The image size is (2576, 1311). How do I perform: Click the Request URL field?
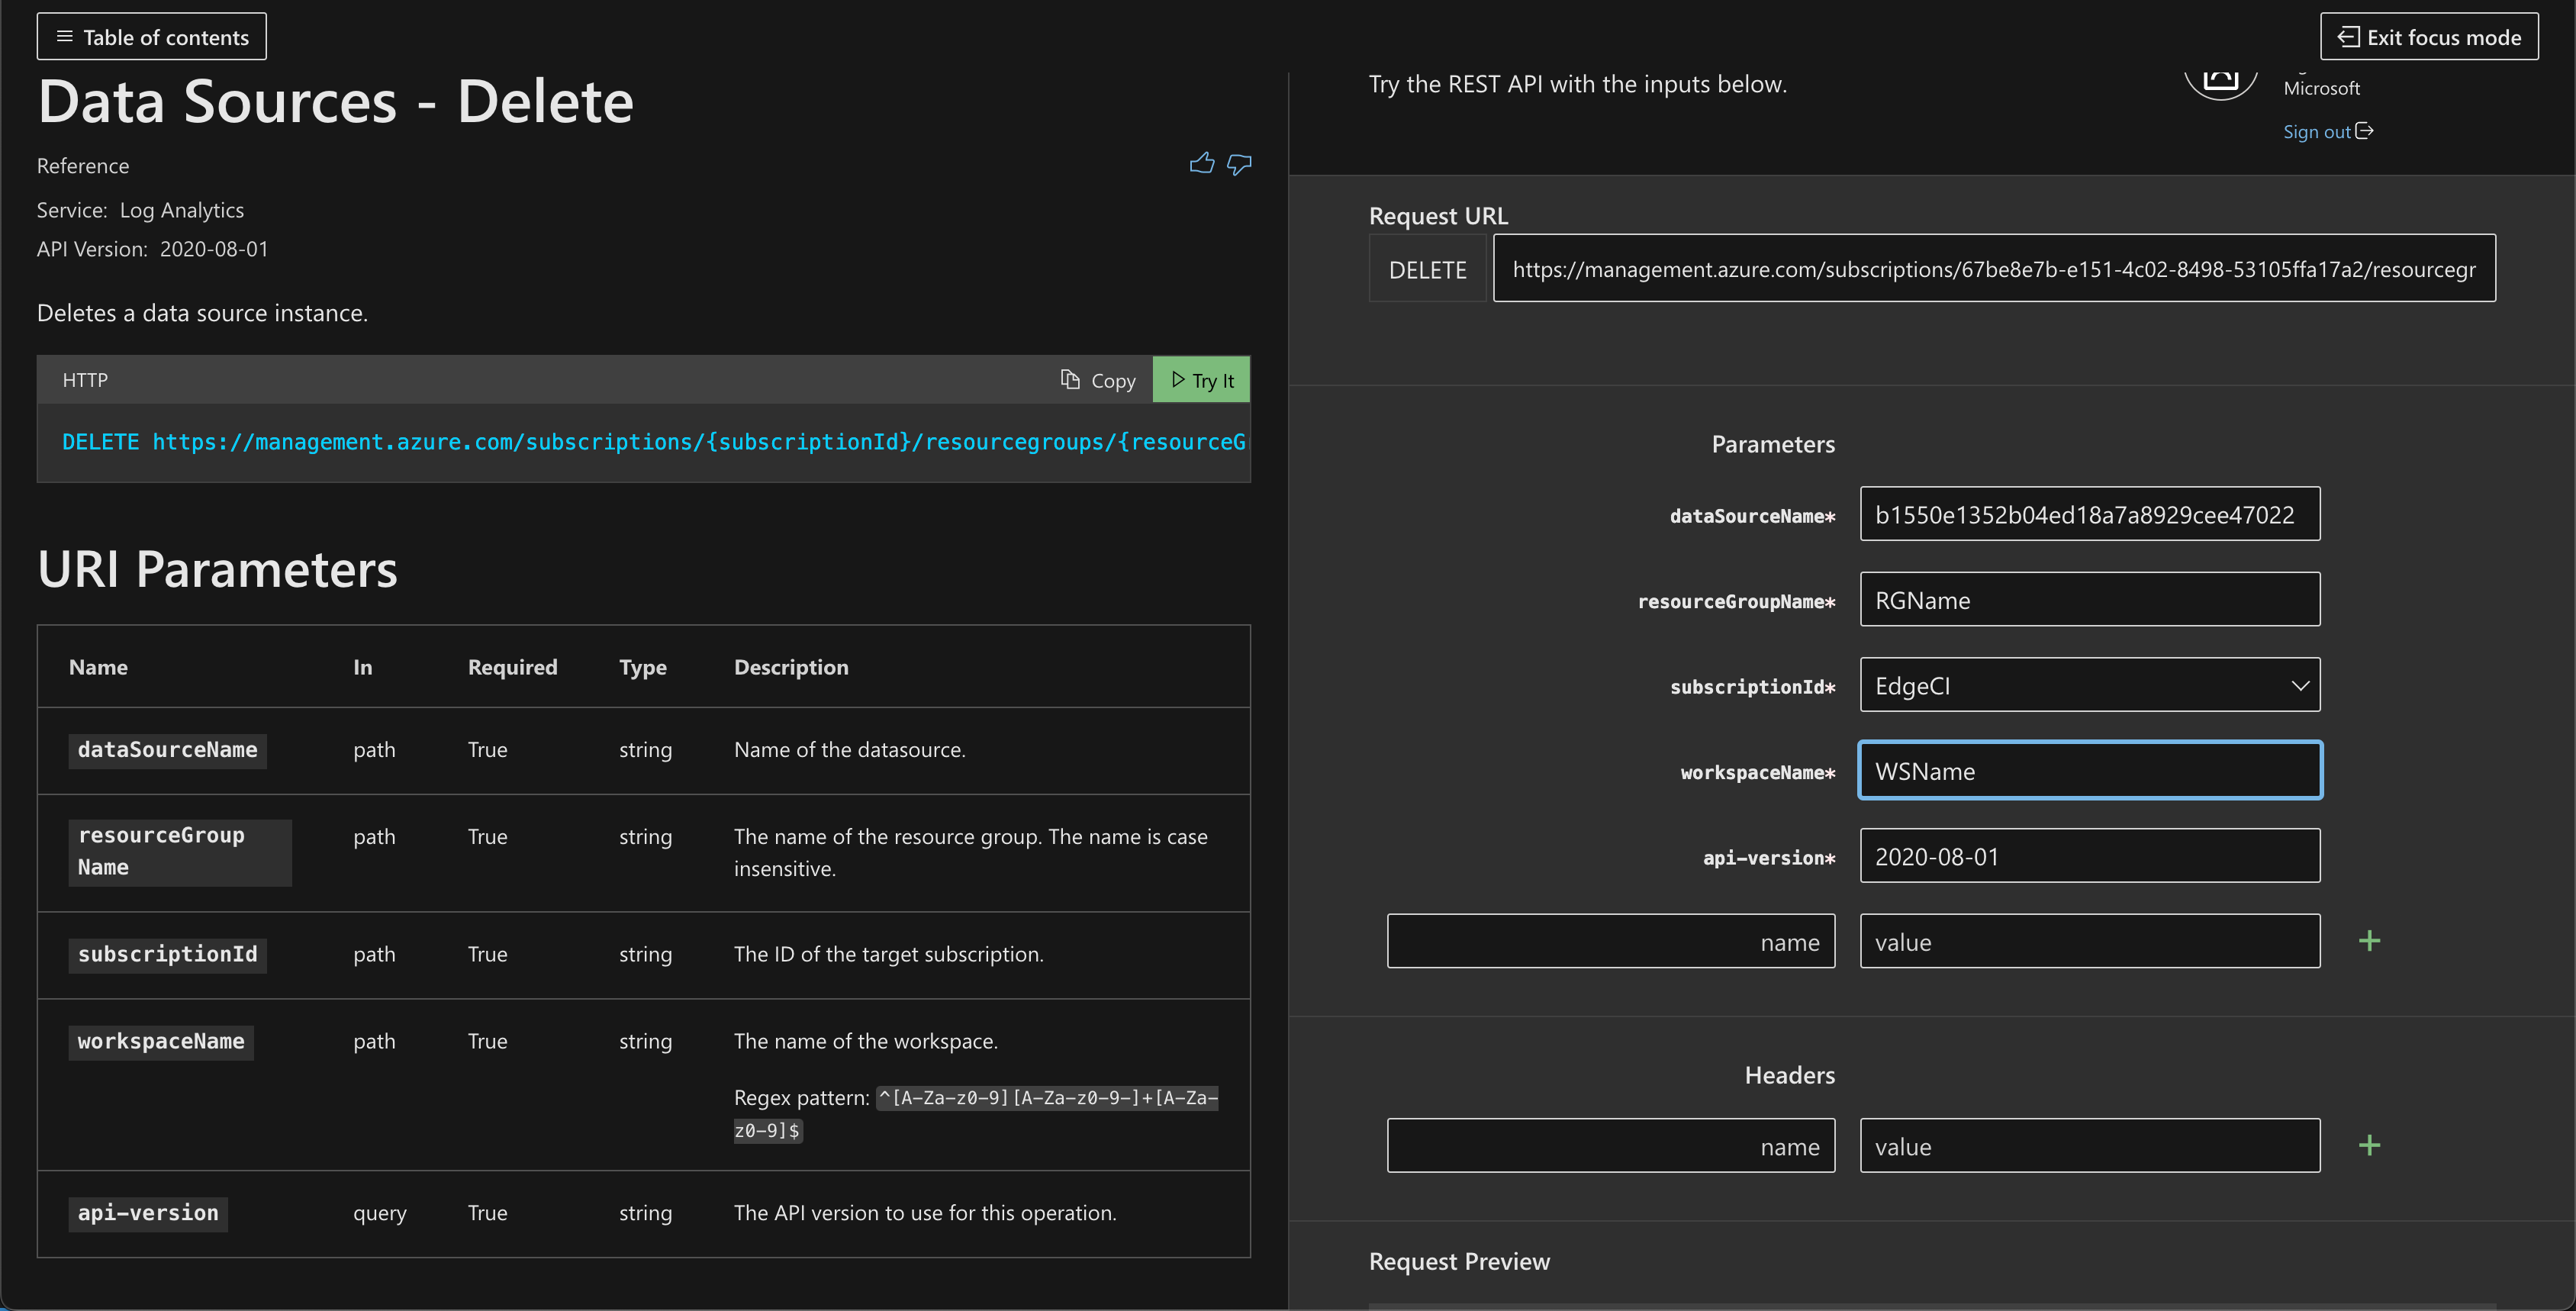pyautogui.click(x=1994, y=268)
